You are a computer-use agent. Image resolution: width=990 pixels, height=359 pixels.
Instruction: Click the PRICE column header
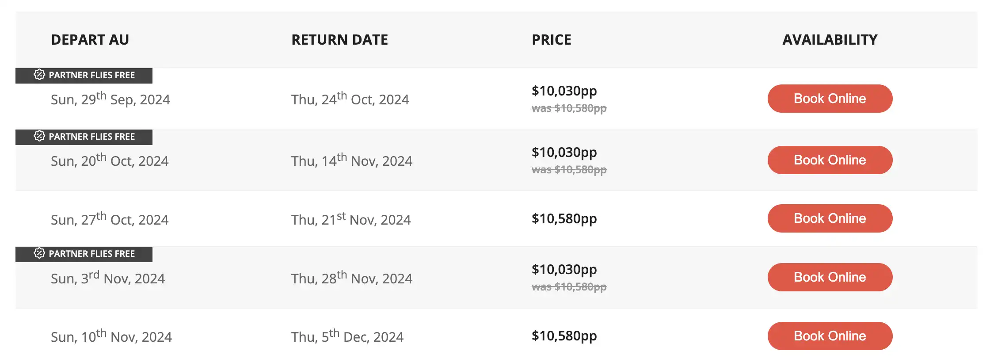tap(551, 40)
